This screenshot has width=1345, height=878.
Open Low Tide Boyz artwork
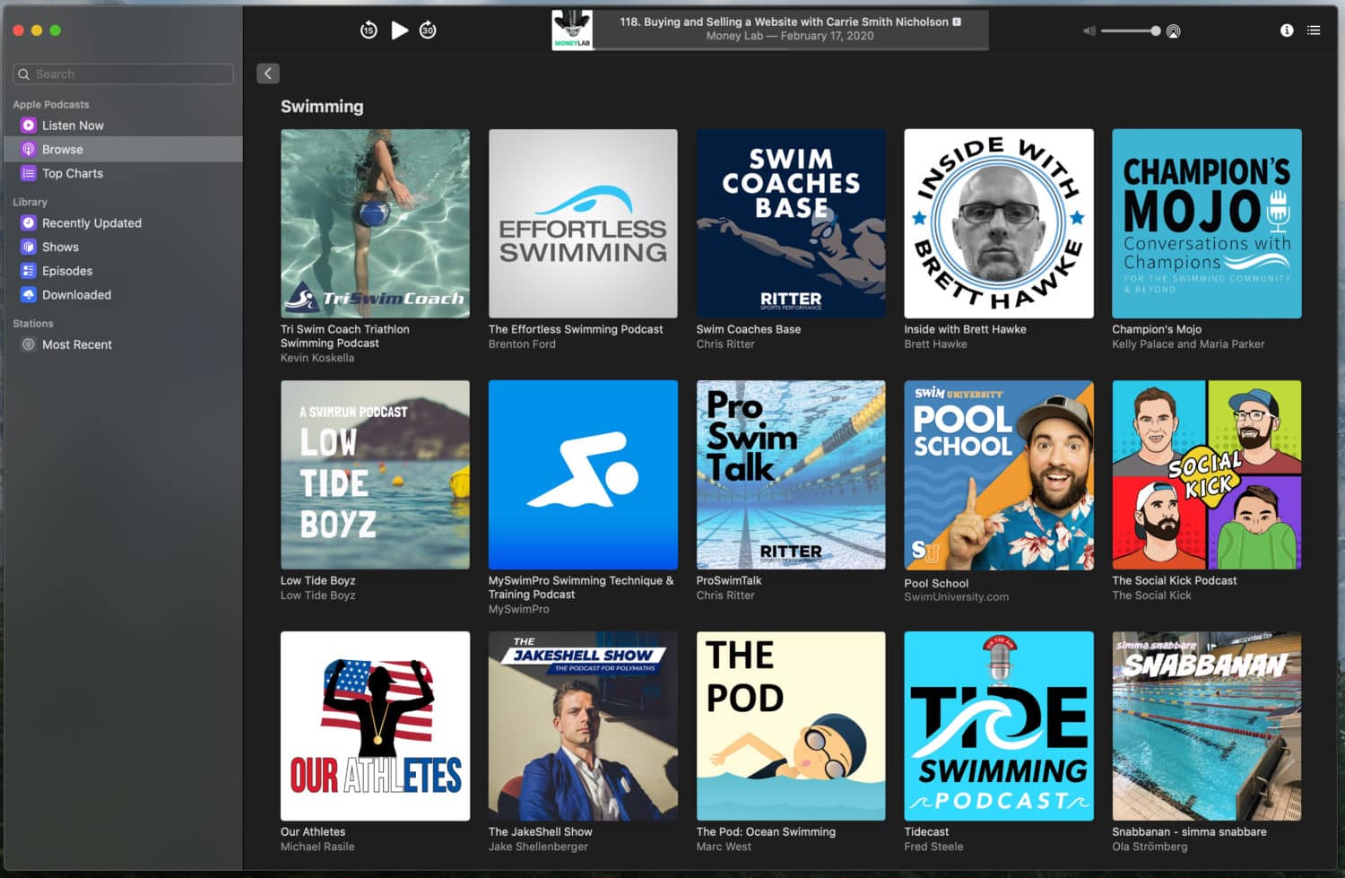(375, 474)
